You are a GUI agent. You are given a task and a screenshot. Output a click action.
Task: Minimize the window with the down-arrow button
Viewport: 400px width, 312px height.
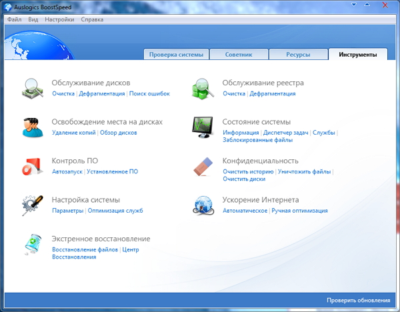(354, 5)
